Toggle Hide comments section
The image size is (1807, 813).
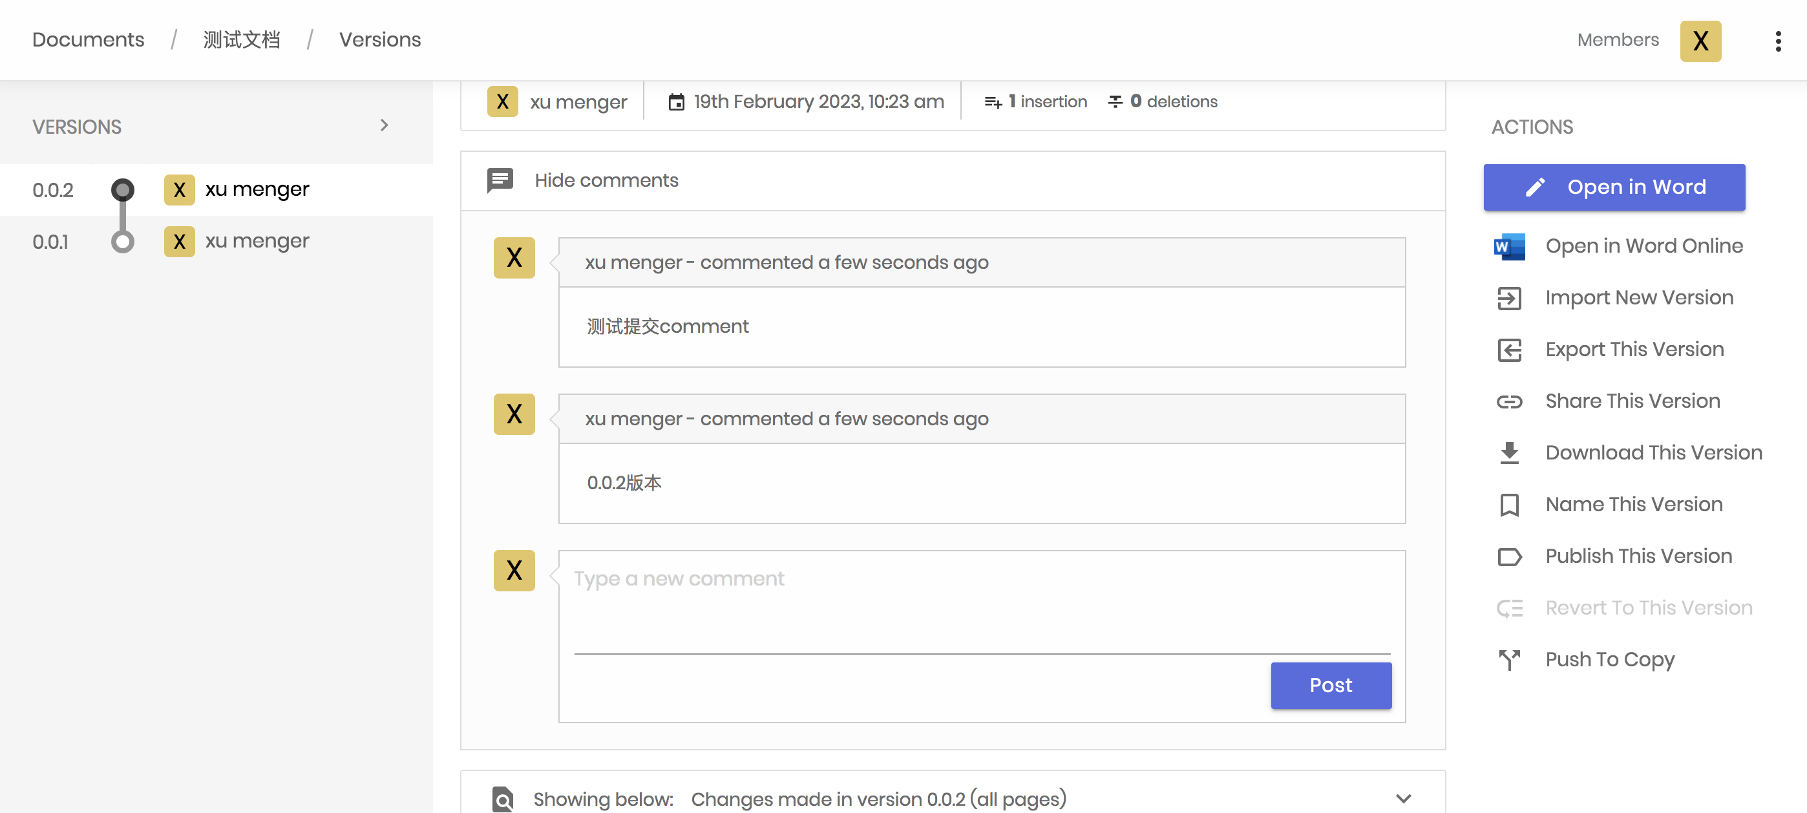[x=606, y=180]
